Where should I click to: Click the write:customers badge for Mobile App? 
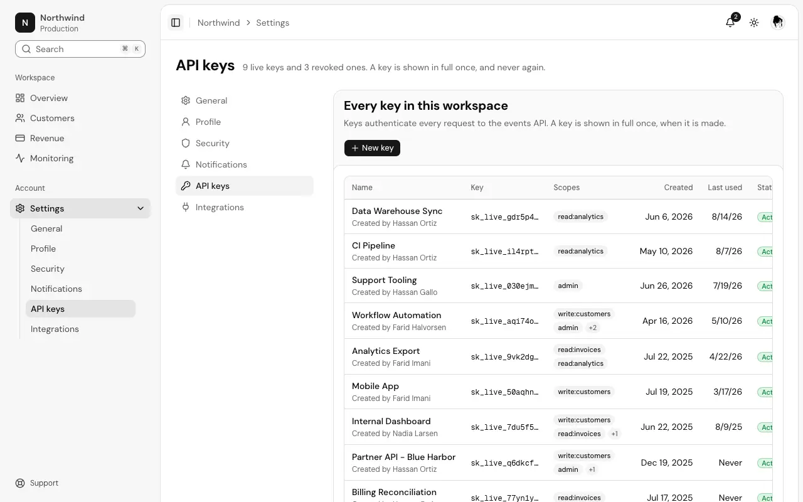coord(584,392)
